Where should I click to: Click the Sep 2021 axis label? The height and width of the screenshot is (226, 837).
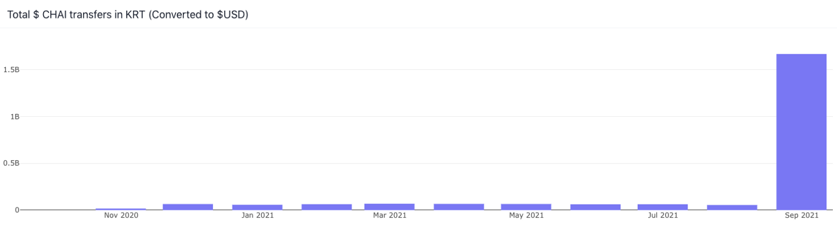click(x=801, y=215)
